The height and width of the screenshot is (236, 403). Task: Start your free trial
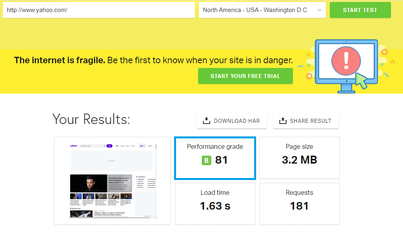[245, 76]
